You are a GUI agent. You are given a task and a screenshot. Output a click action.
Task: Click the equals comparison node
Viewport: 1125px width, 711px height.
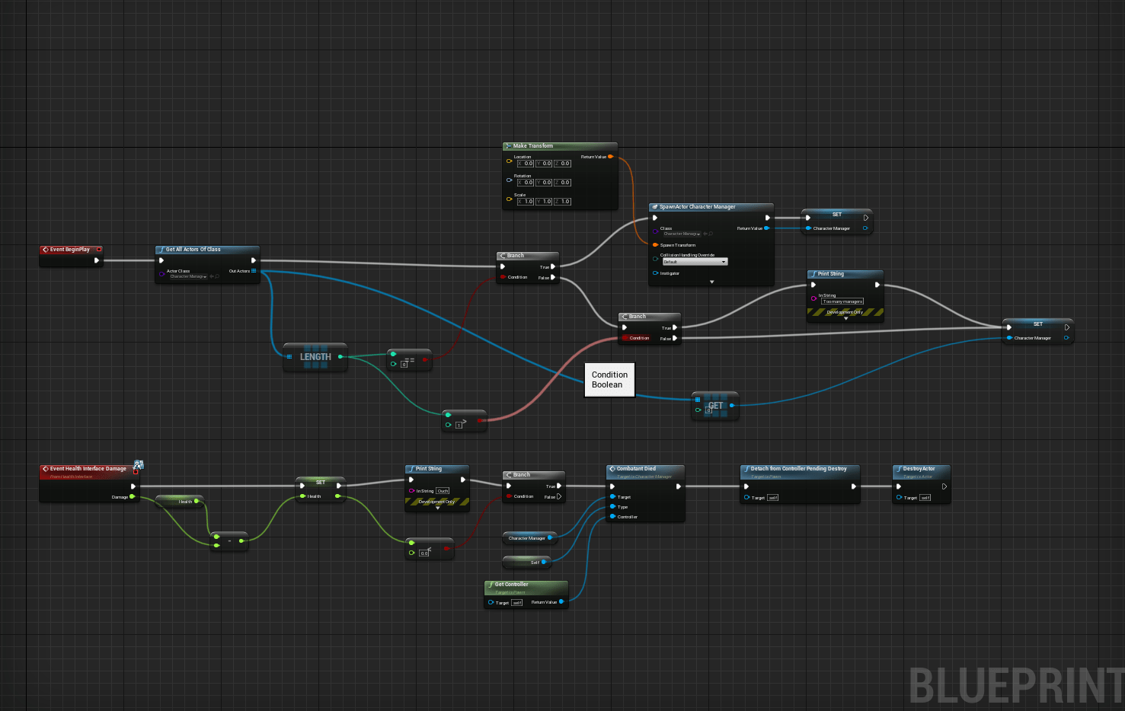click(x=410, y=360)
